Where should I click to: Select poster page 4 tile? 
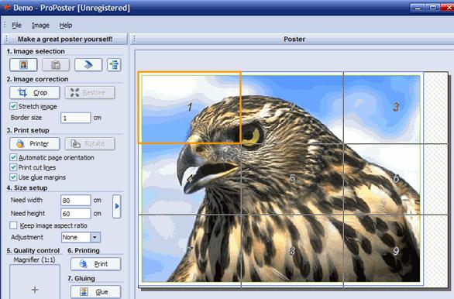pos(190,179)
